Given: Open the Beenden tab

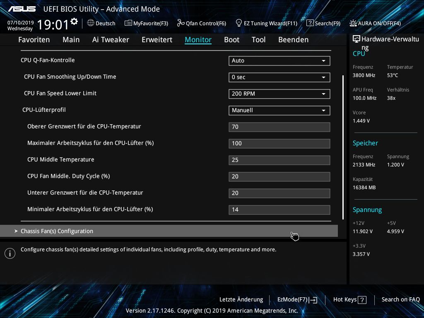Looking at the screenshot, I should (x=294, y=40).
